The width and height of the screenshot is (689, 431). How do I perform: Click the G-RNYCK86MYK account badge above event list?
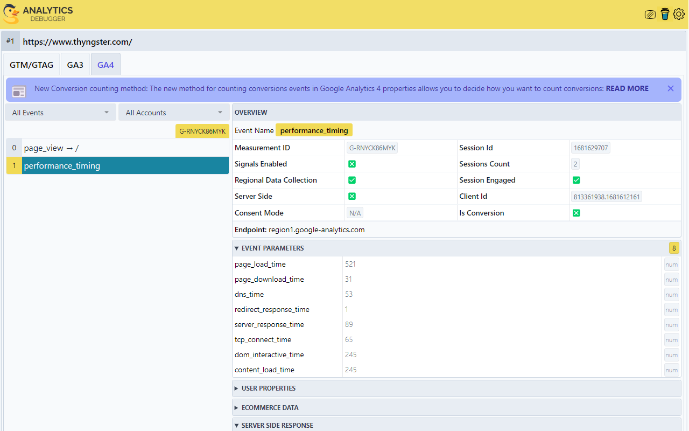202,131
